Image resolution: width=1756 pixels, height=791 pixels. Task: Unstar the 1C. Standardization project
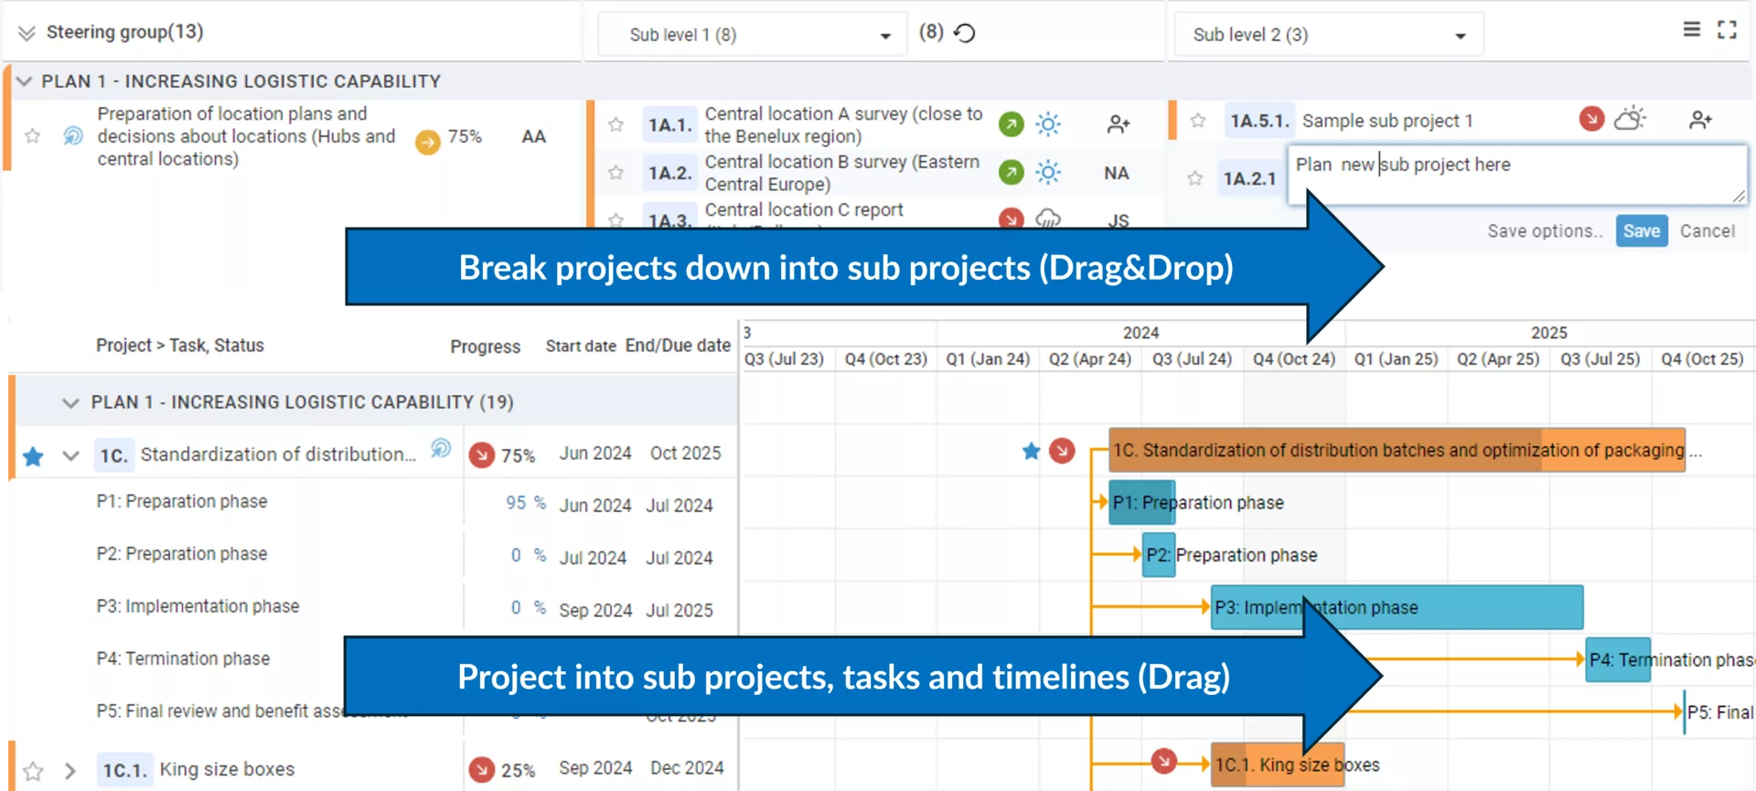tap(34, 456)
